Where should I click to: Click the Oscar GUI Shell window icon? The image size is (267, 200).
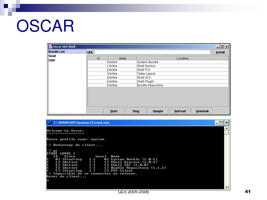pos(51,46)
